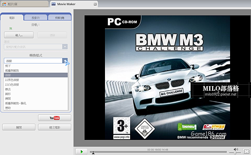Click the speaker volume icon
251x155 pixels.
click(236, 149)
